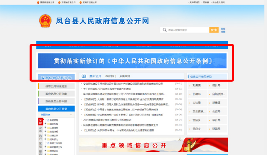Image resolution: width=267 pixels, height=155 pixels.
Task: Click the national emblem logo in the header
Action: [x=45, y=21]
